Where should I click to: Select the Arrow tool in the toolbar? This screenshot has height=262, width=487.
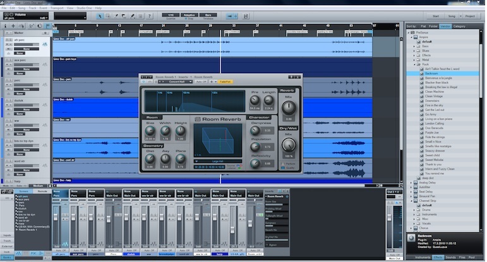click(x=100, y=16)
